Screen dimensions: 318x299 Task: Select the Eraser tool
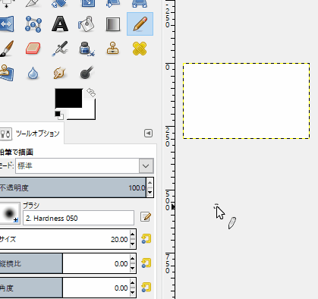pos(33,49)
